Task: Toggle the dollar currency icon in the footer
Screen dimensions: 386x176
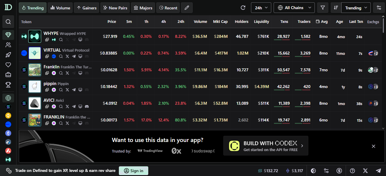Action: [339, 171]
